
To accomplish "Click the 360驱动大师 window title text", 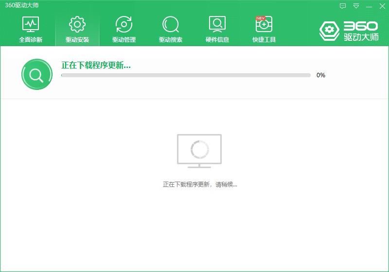I will 21,5.
